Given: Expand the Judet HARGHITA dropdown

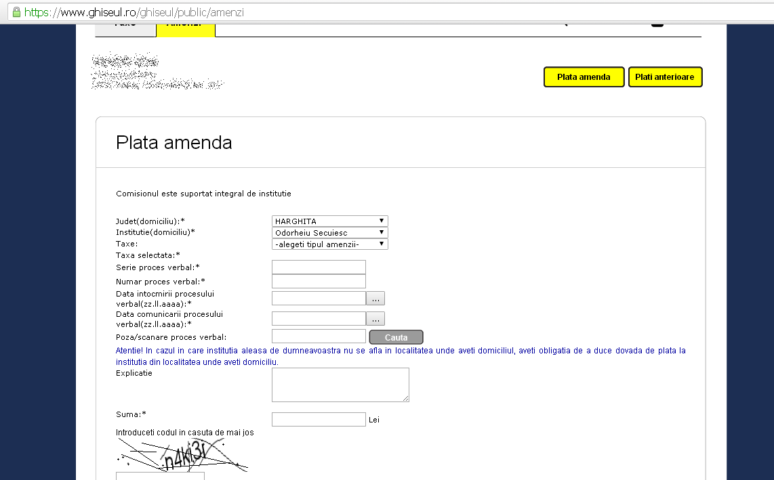Looking at the screenshot, I should [330, 221].
